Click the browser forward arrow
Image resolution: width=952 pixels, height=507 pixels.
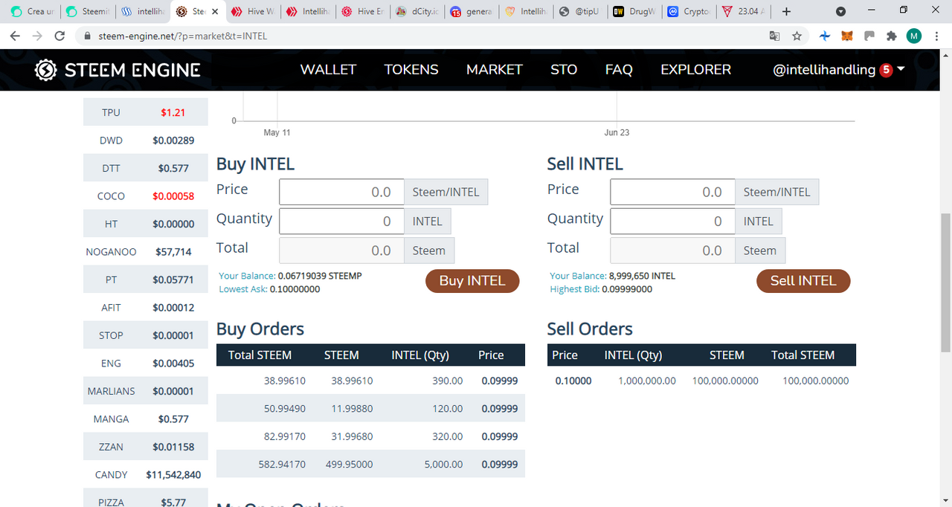(x=37, y=36)
